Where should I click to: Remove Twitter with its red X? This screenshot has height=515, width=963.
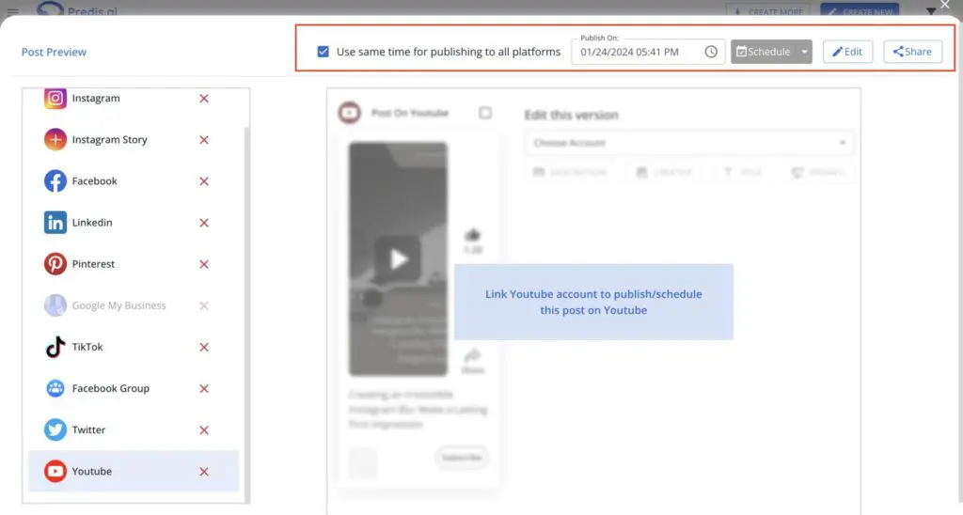pyautogui.click(x=204, y=429)
